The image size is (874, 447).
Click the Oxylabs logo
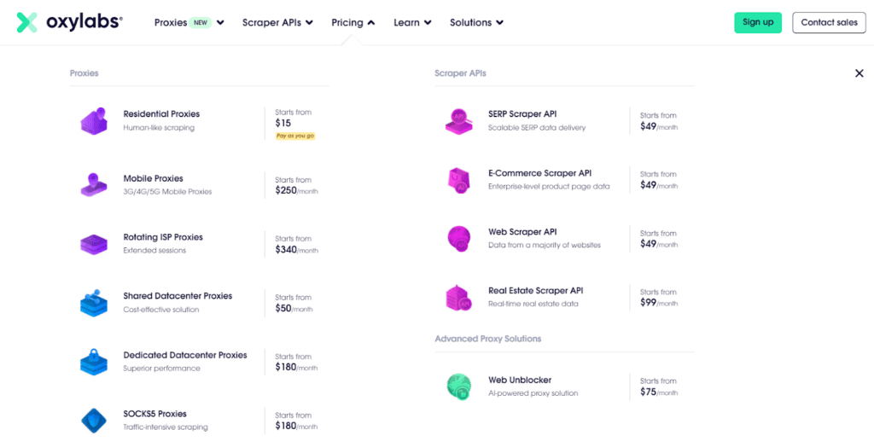[x=70, y=22]
